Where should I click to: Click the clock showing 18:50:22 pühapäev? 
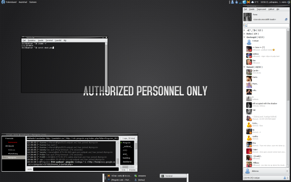tap(273, 2)
